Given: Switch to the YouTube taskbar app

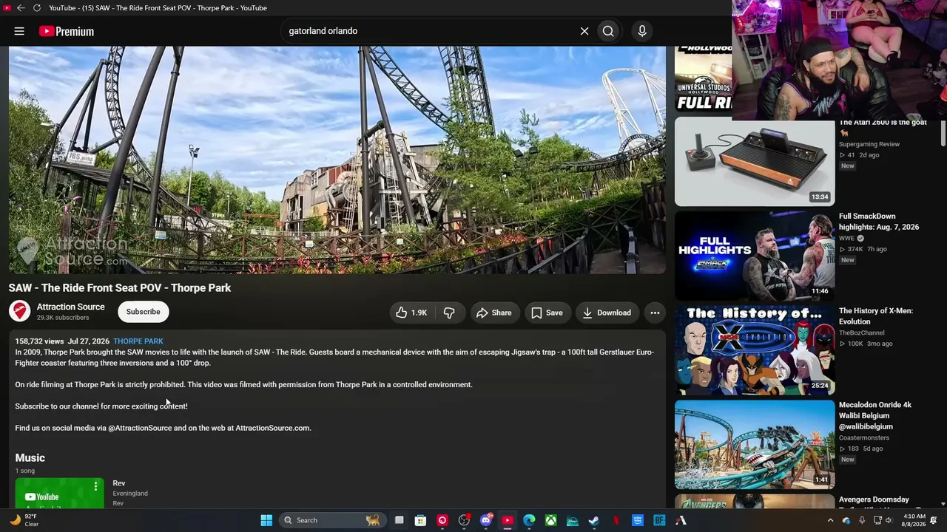Looking at the screenshot, I should [508, 520].
